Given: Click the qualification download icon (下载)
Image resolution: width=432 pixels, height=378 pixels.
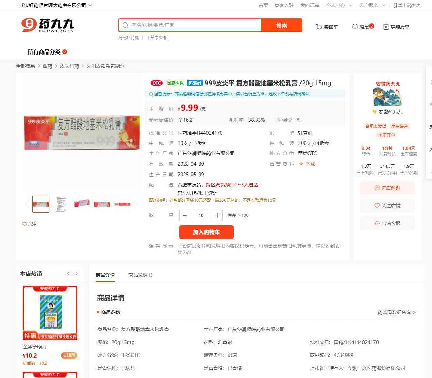Looking at the screenshot, I should pyautogui.click(x=301, y=164).
